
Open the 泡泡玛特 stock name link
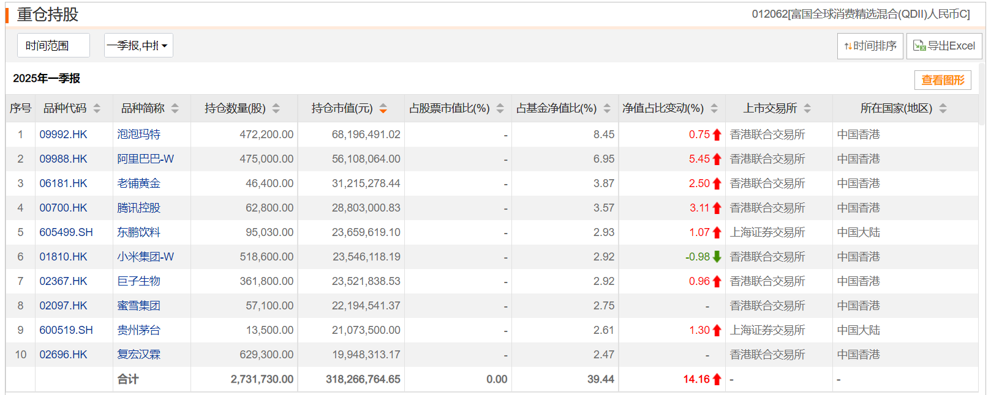click(139, 135)
